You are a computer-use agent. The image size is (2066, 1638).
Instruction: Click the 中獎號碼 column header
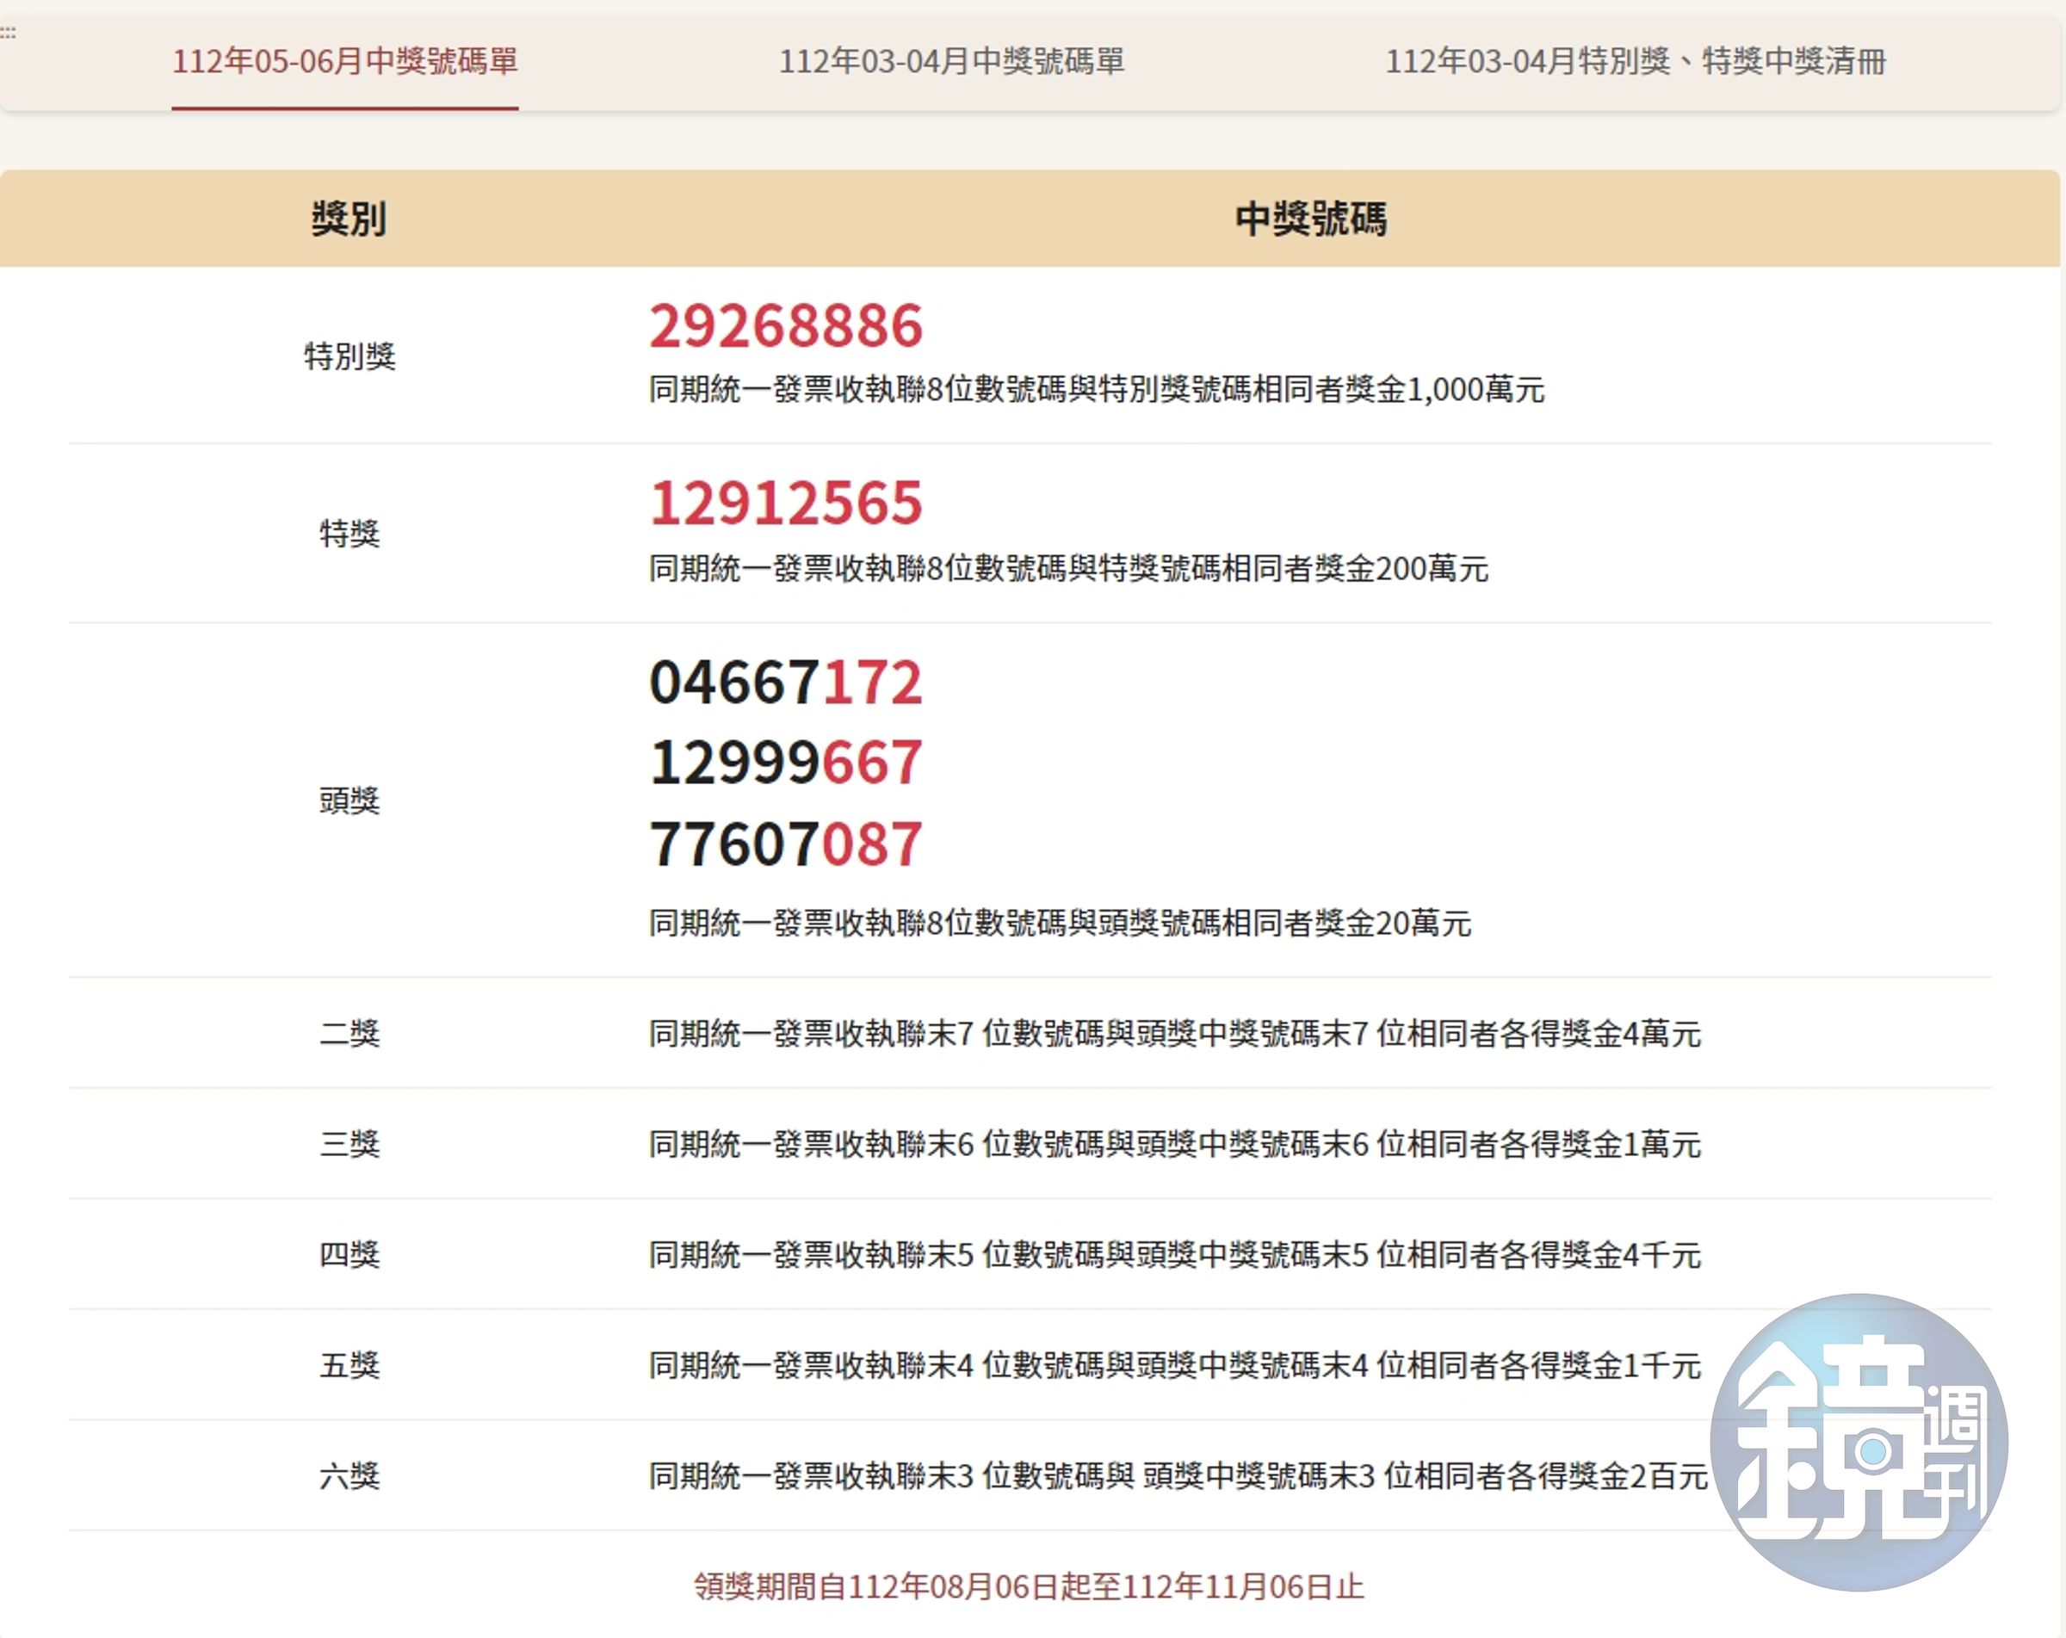pyautogui.click(x=1310, y=219)
